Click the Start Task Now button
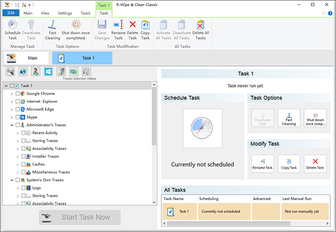This screenshot has height=232, width=336. (x=80, y=217)
